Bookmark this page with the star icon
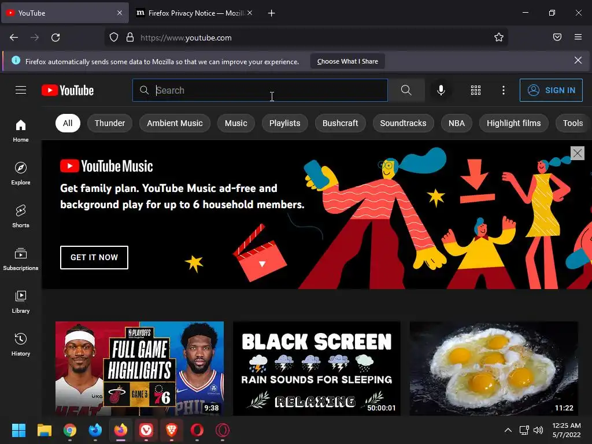 (x=499, y=38)
